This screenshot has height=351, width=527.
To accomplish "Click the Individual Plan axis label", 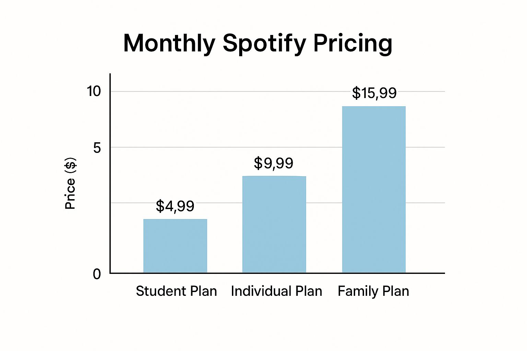I will coord(277,291).
